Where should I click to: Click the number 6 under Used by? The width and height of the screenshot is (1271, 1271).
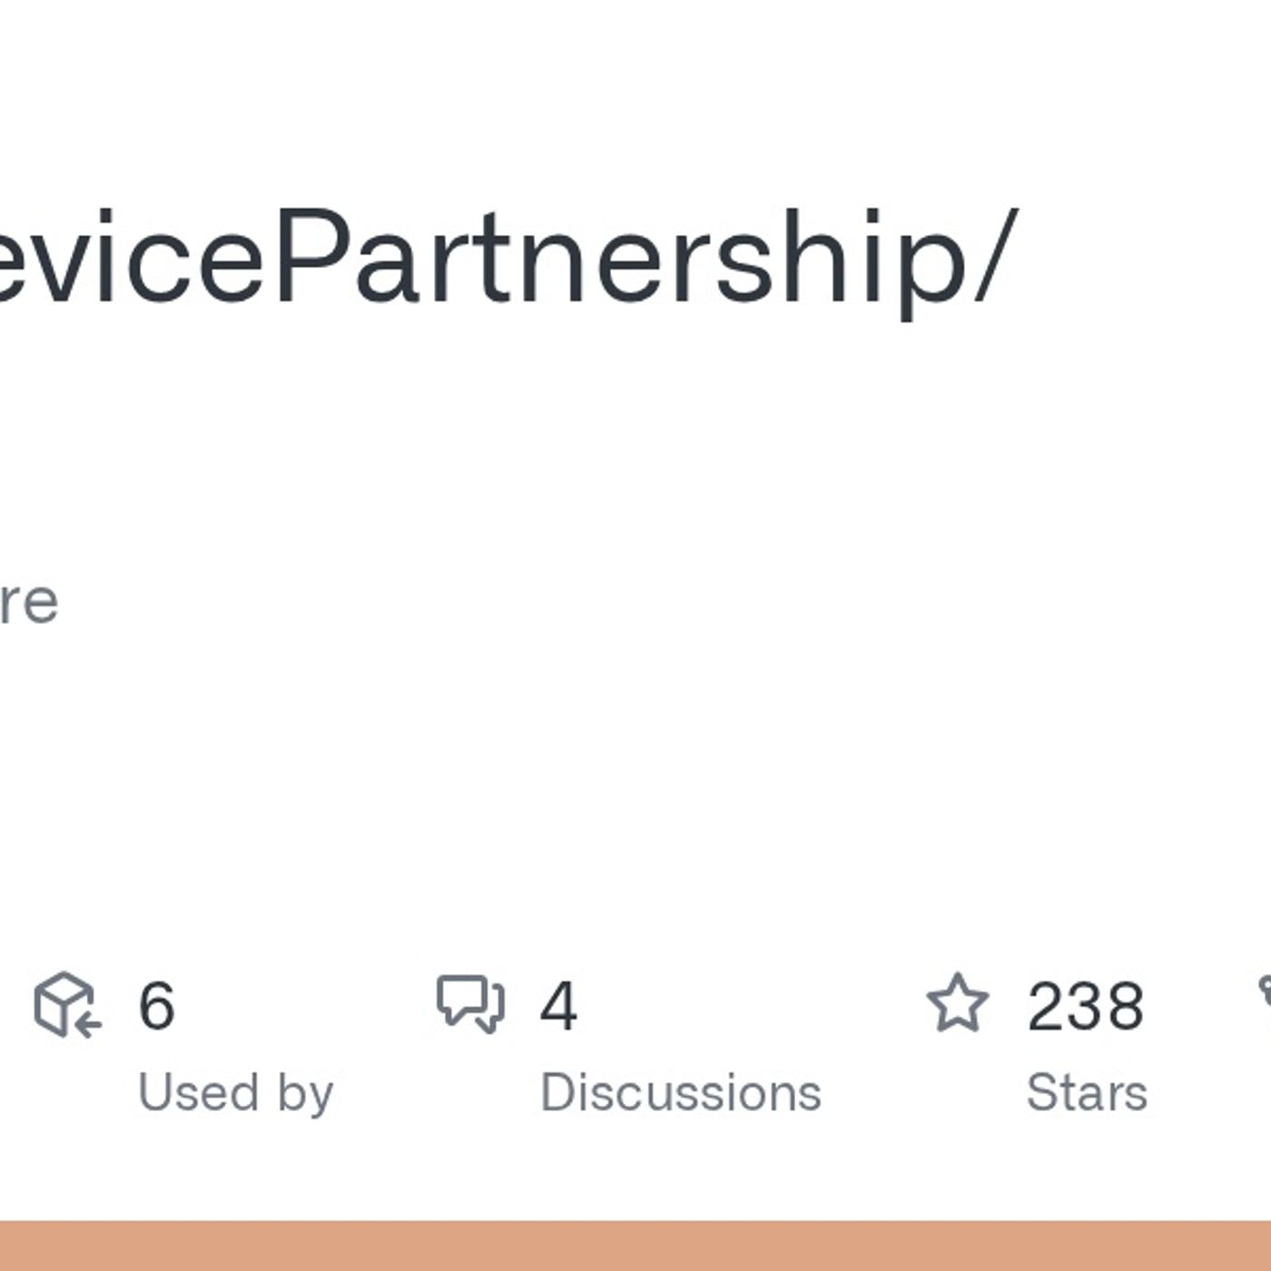coord(154,1005)
